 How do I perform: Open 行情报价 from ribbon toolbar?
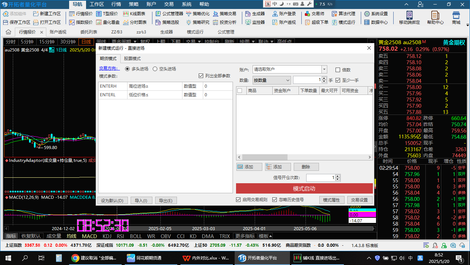pos(81,14)
